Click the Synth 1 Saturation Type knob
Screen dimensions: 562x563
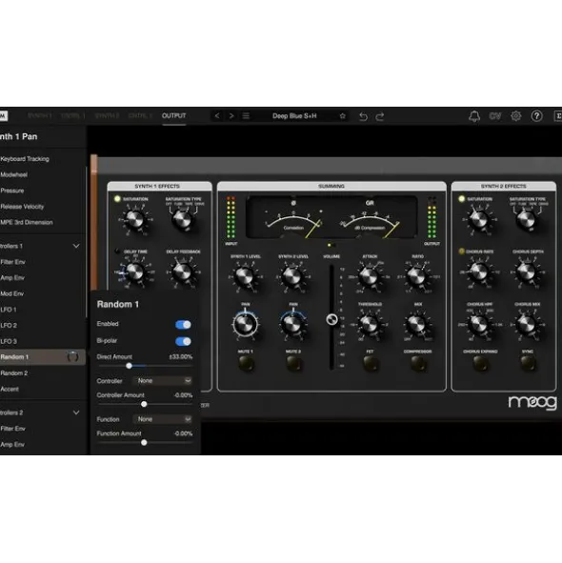click(183, 219)
